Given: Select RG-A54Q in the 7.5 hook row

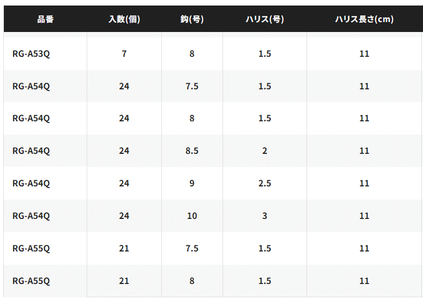Looking at the screenshot, I should point(31,87).
